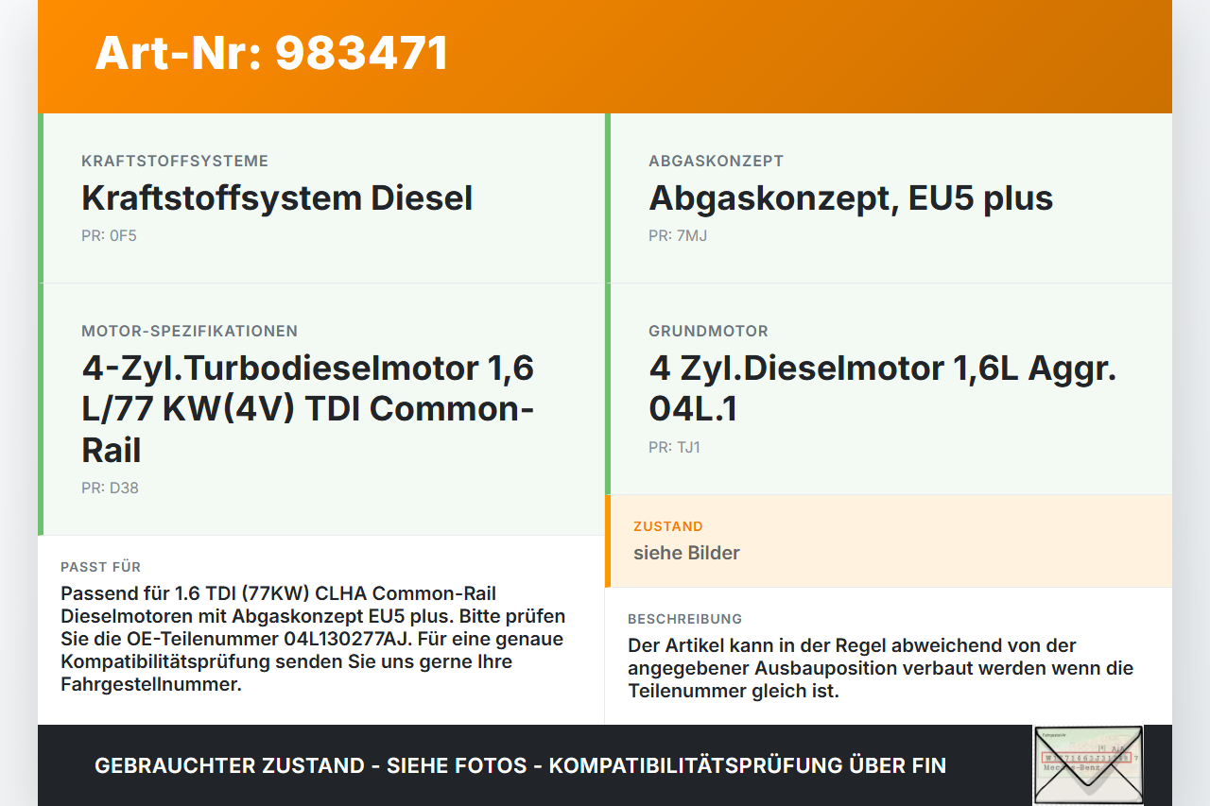Select the Grundmotor 4 Zyl.Dieselmotor card

882,388
